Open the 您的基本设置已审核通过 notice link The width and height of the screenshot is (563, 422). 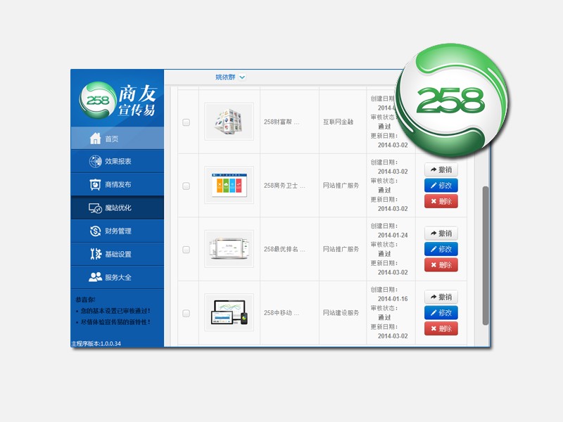[x=115, y=310]
